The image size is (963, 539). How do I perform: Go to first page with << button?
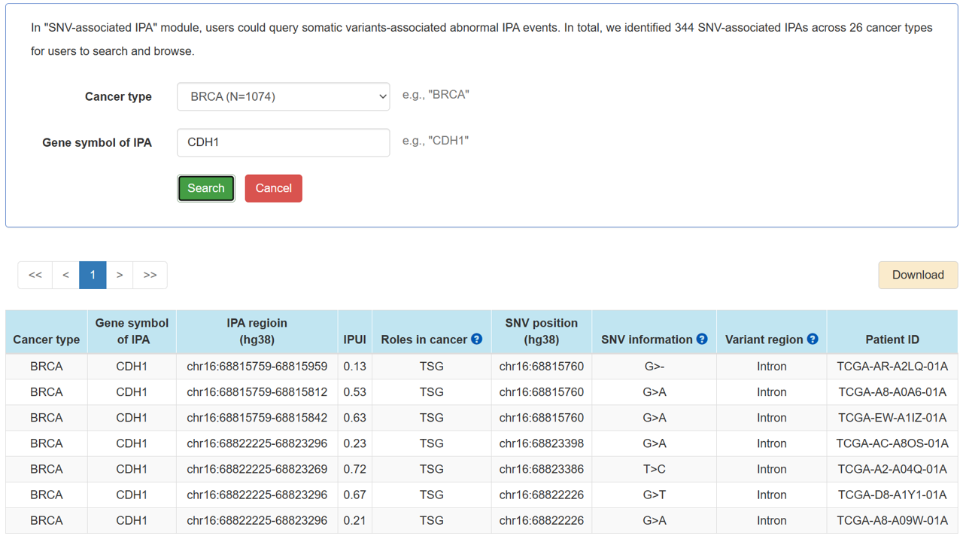tap(35, 275)
